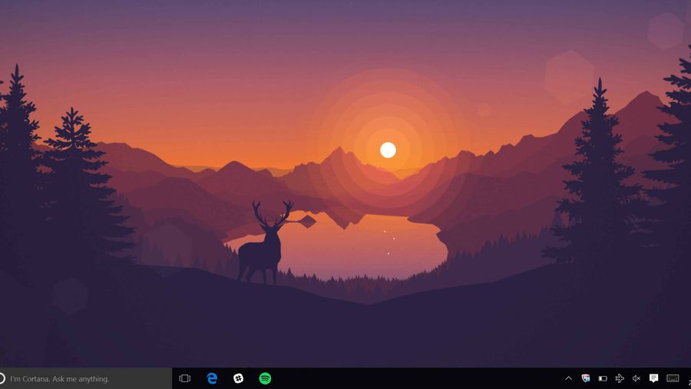This screenshot has width=691, height=389.
Task: Click the muted volume icon
Action: pos(636,378)
